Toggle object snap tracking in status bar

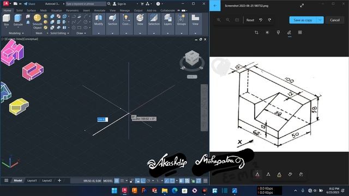click(167, 181)
